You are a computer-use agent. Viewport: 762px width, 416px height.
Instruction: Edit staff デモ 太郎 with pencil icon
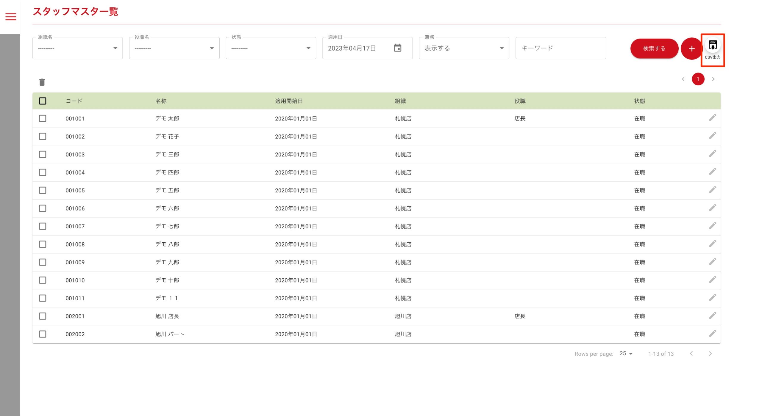(x=712, y=118)
